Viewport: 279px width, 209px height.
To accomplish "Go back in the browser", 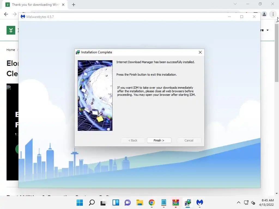I will pos(6,14).
